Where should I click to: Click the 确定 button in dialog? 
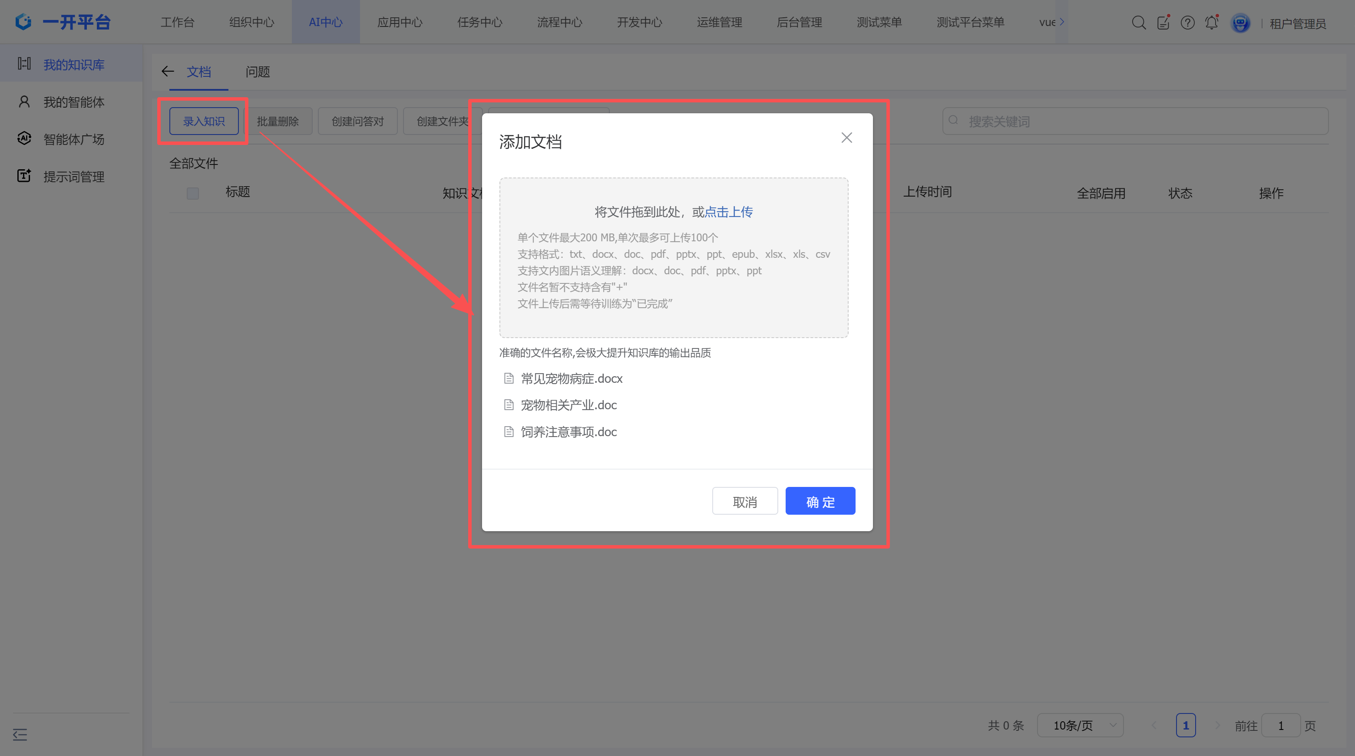[x=820, y=502]
